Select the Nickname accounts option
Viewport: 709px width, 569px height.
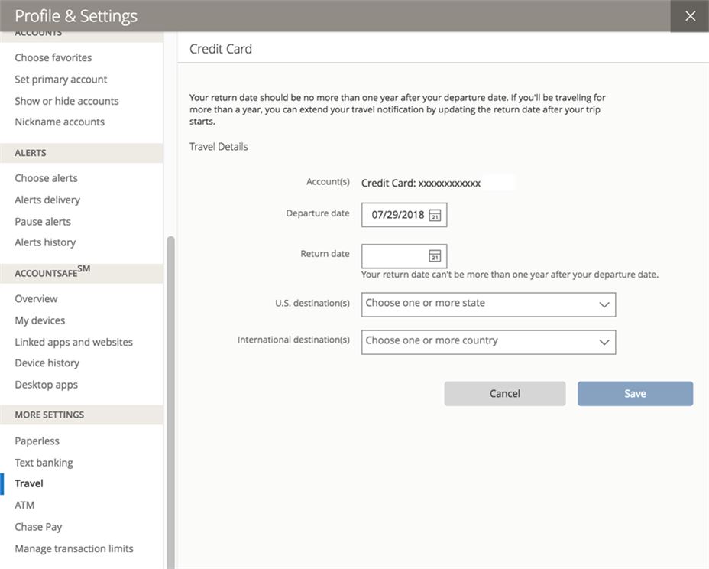point(61,121)
